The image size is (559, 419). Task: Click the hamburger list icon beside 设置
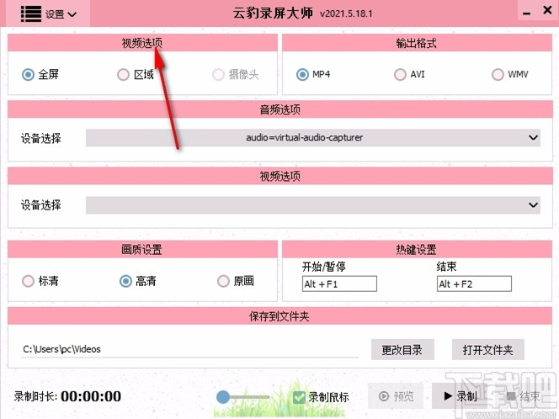pyautogui.click(x=31, y=14)
